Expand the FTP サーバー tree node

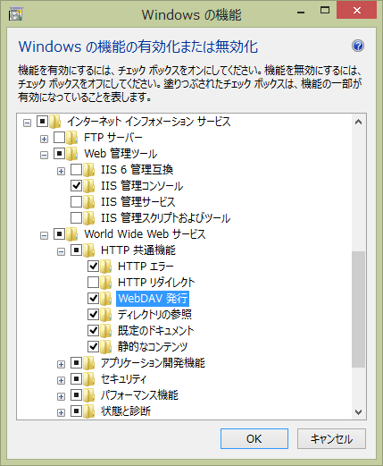coord(44,139)
